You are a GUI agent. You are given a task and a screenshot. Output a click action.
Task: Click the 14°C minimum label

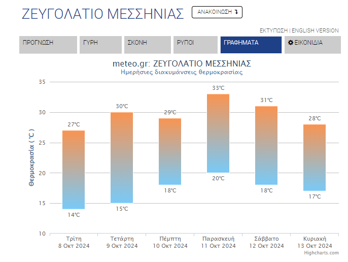[74, 215]
